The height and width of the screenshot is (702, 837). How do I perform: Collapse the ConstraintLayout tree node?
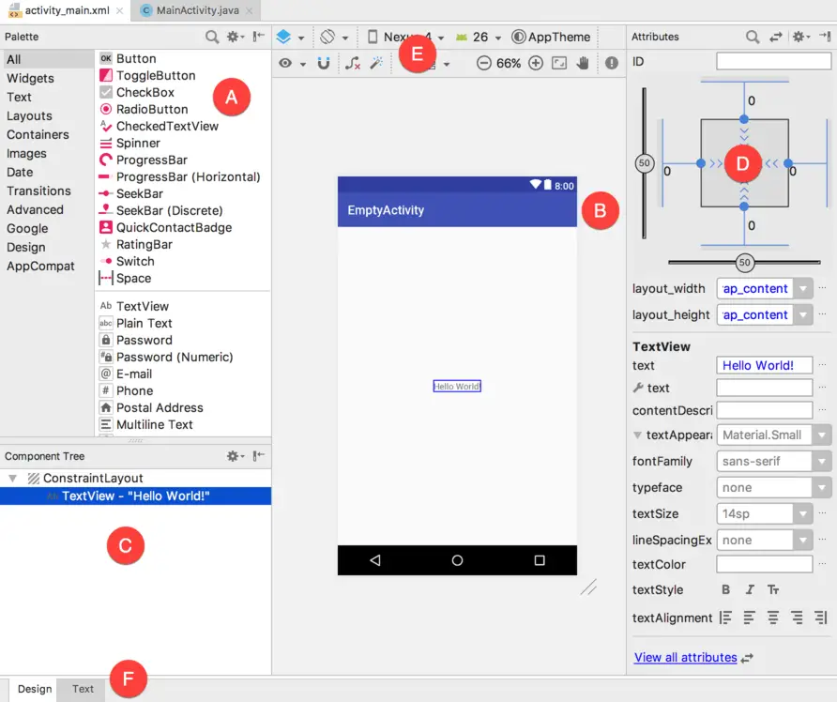(x=13, y=479)
